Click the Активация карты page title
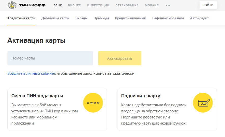The image size is (225, 137). 36,40
